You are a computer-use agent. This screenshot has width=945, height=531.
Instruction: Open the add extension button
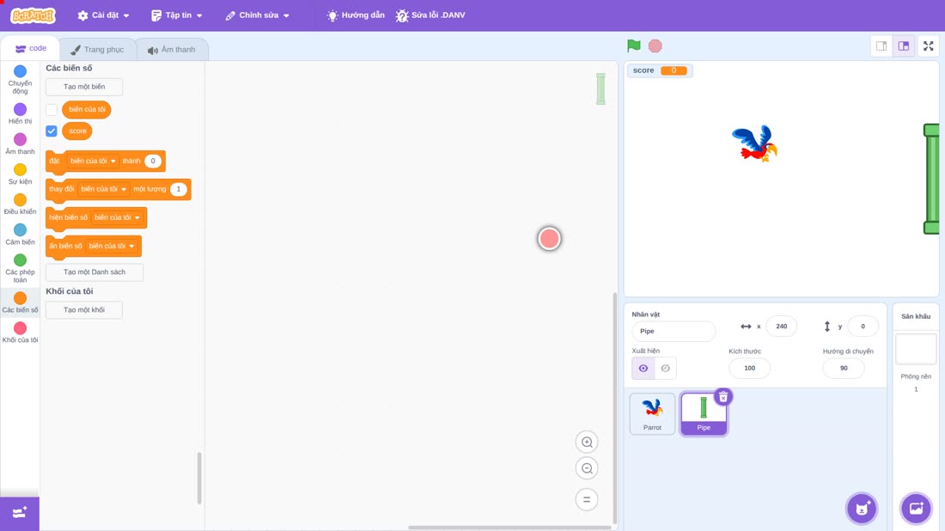point(20,513)
